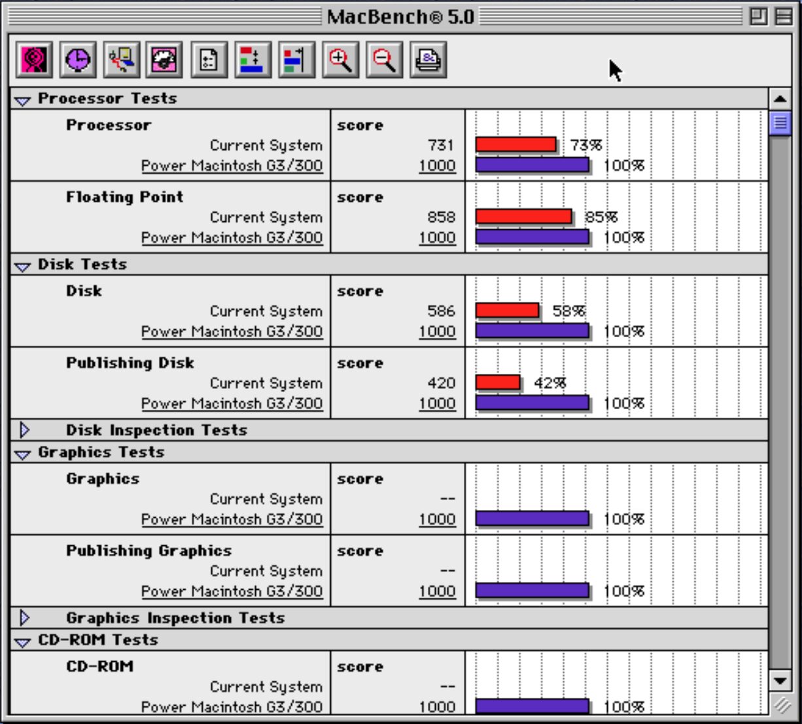Click Current System label under Processor
The image size is (802, 724).
tap(266, 145)
